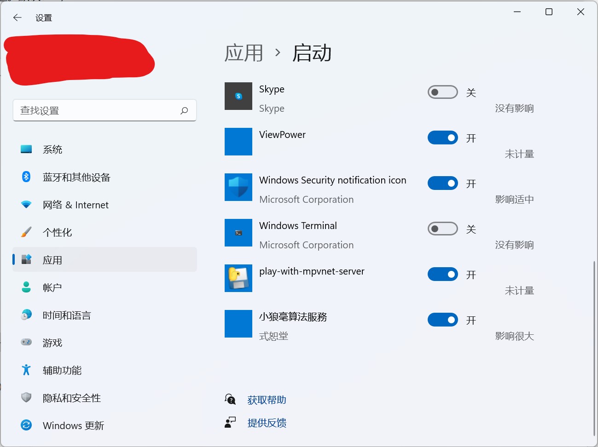Click the ViewPower app name
The height and width of the screenshot is (447, 598).
pos(282,135)
